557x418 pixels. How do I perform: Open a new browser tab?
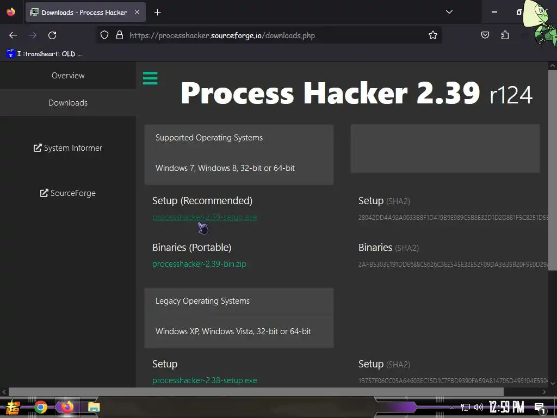click(x=157, y=13)
